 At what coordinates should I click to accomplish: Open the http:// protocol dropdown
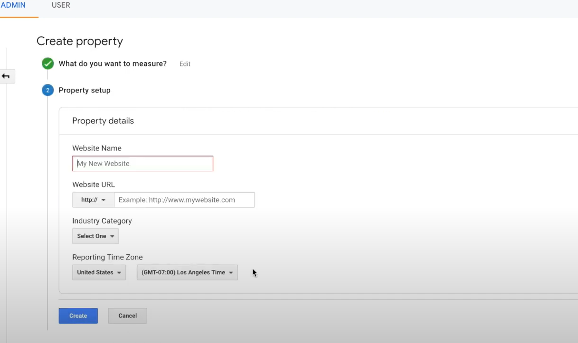[93, 200]
